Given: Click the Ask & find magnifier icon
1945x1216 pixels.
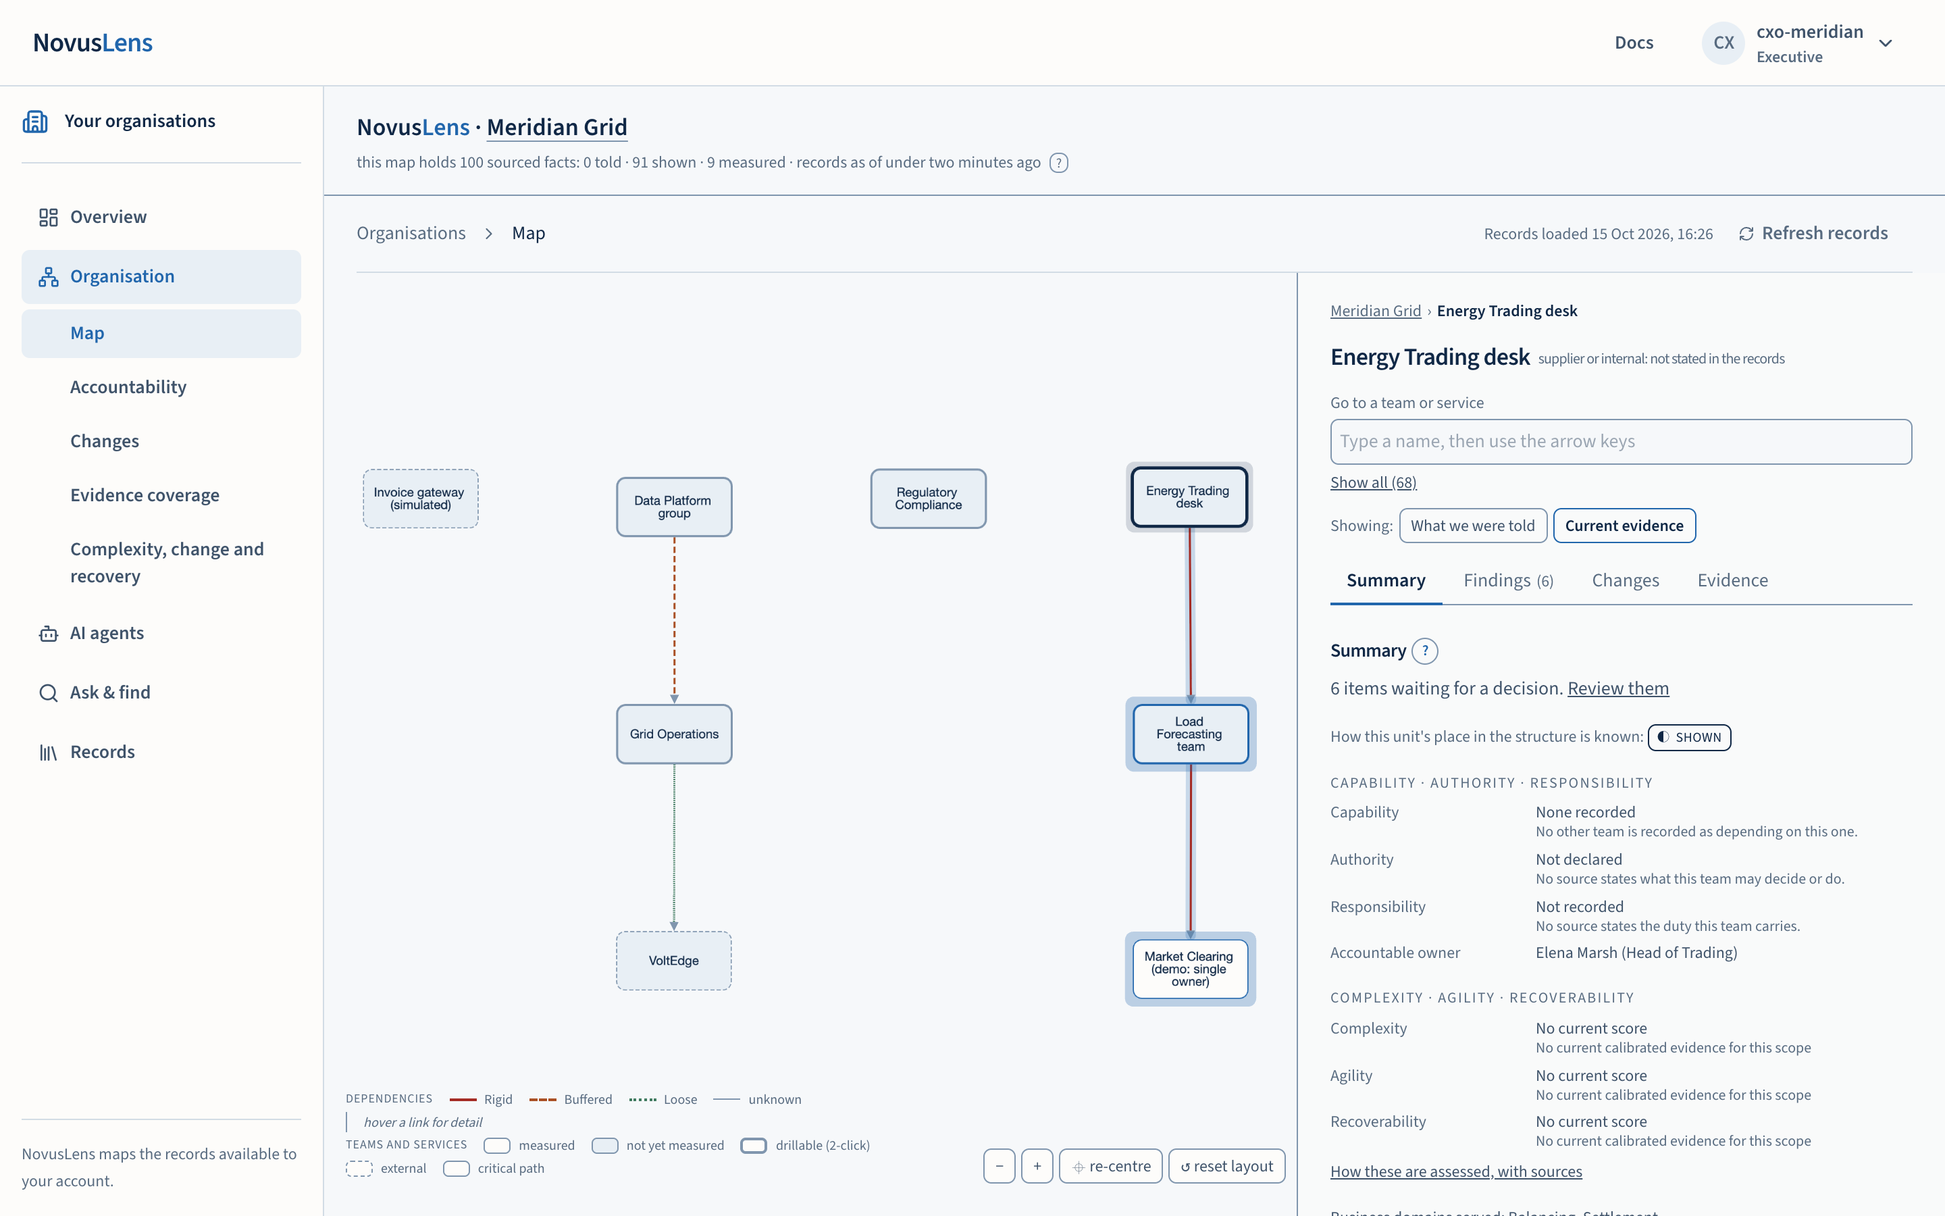Looking at the screenshot, I should [48, 693].
